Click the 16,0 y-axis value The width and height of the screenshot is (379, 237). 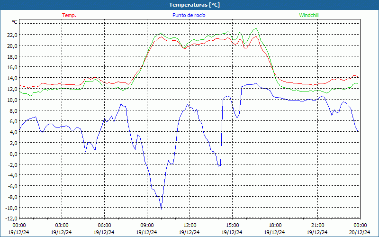pyautogui.click(x=12, y=67)
